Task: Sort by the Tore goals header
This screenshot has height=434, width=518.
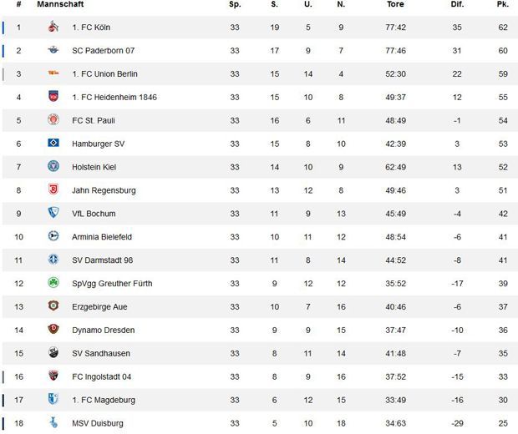Action: [397, 5]
